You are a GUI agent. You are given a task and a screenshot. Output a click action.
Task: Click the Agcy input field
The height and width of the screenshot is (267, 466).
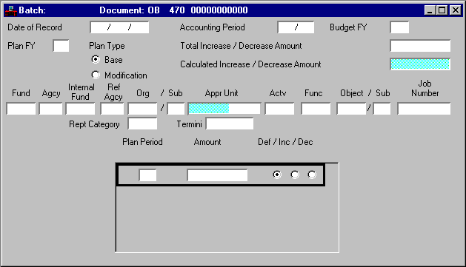click(50, 109)
